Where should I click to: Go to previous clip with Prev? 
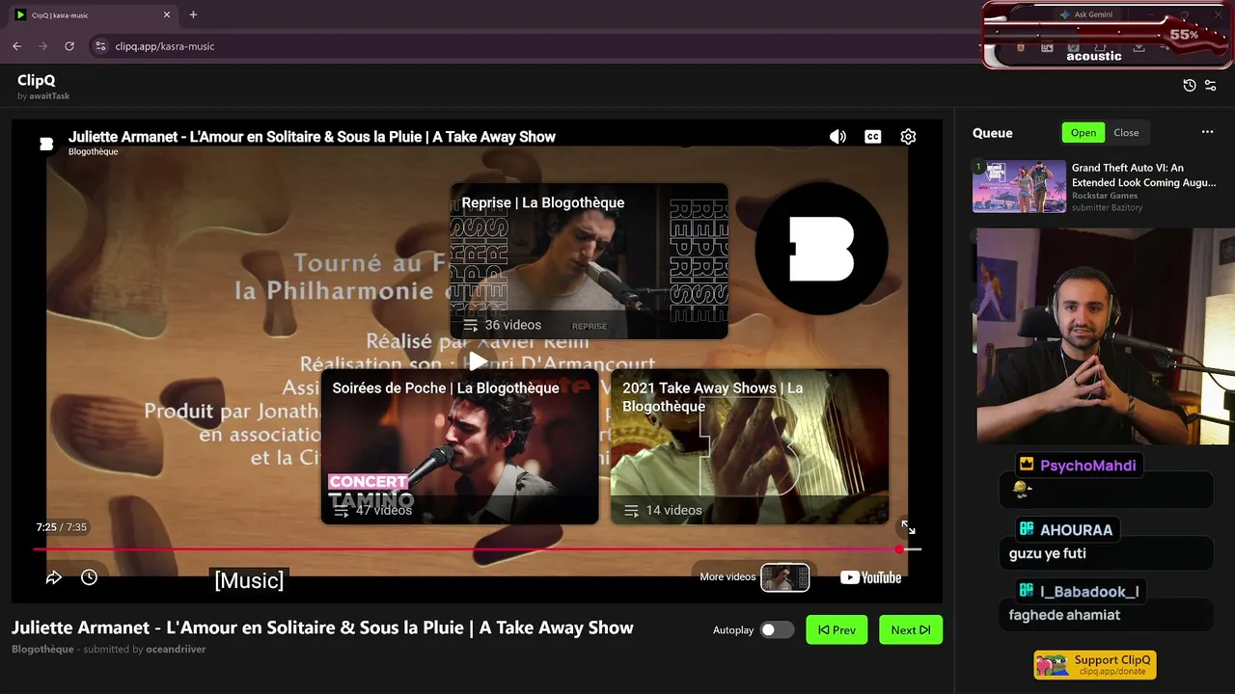837,630
